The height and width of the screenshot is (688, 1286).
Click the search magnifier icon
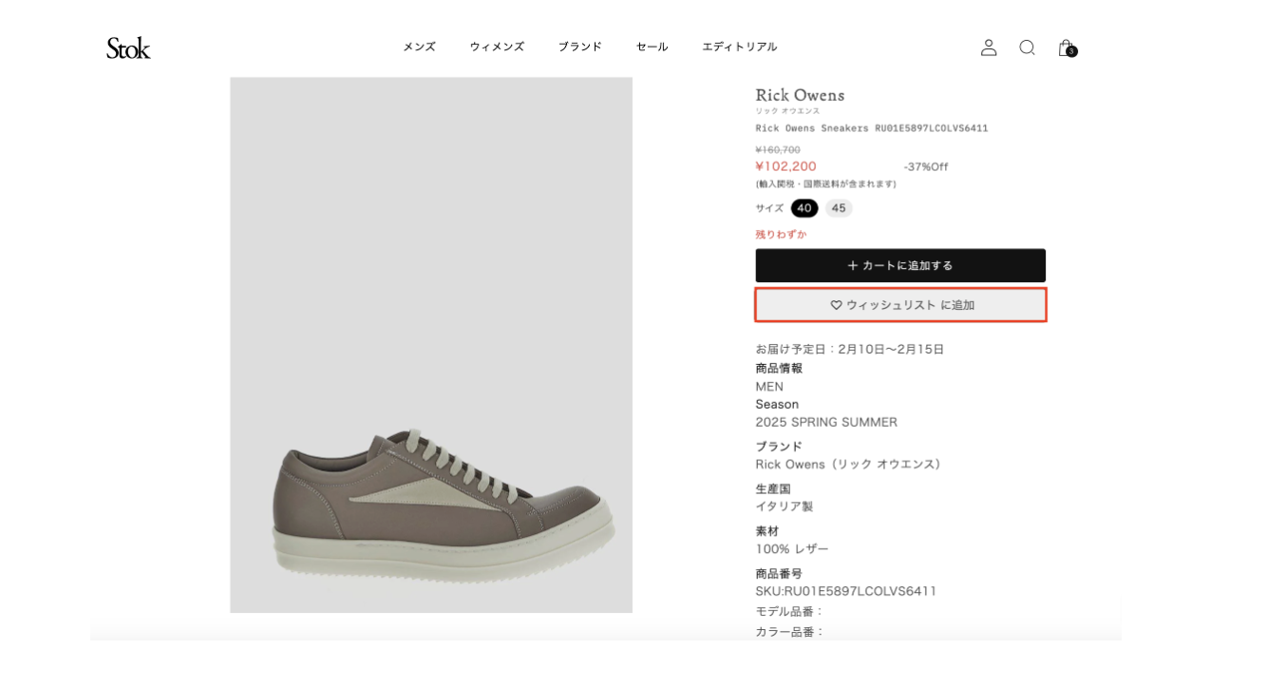[1027, 48]
